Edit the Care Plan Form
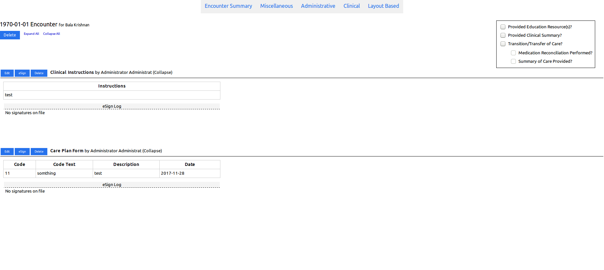 (x=7, y=152)
